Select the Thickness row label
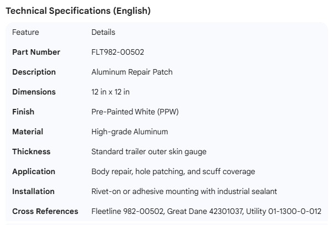Viewport: 332px width, 225px height. coord(31,151)
